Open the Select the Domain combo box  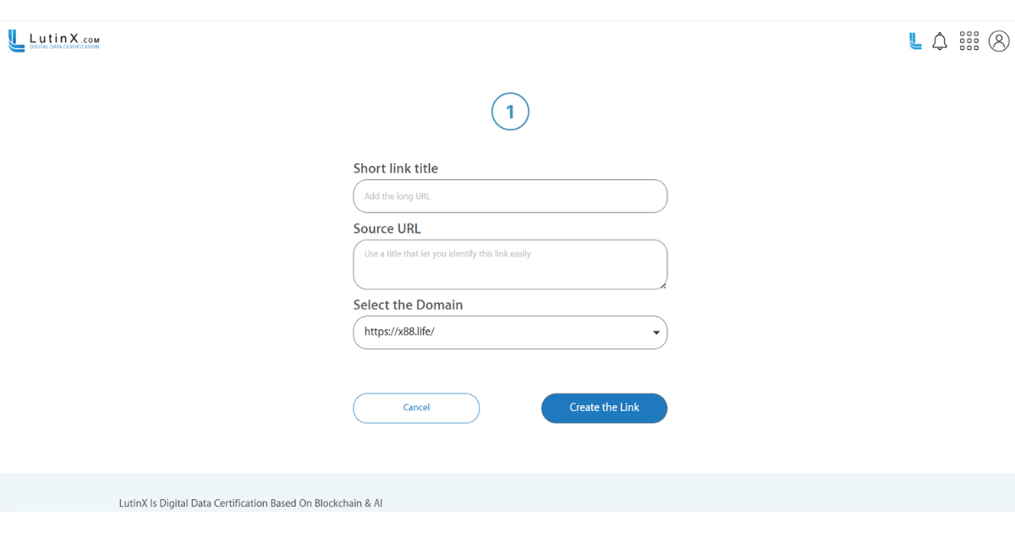[x=510, y=332]
